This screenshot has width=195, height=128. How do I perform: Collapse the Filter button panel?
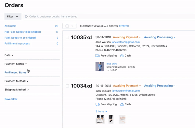[13, 17]
